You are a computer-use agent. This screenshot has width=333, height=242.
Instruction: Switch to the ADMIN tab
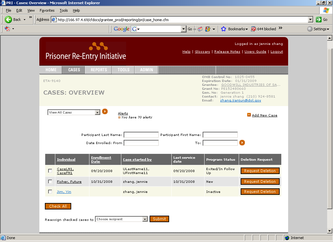pyautogui.click(x=146, y=70)
